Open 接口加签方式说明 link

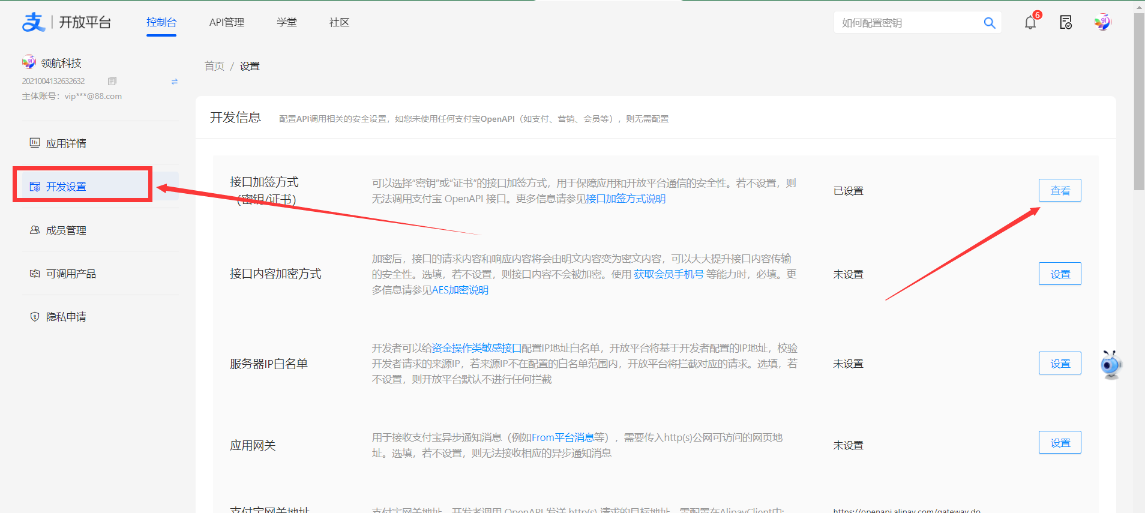coord(625,199)
